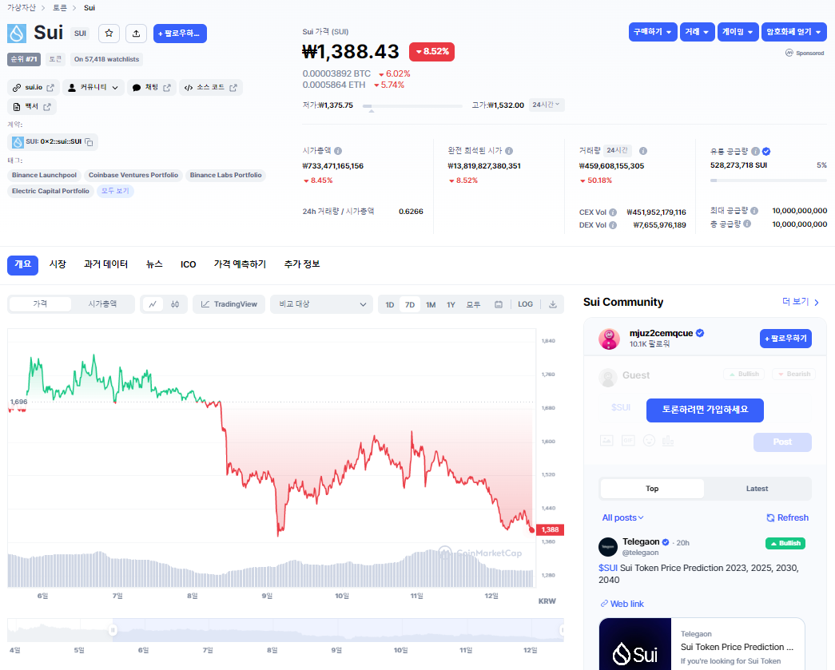Select Bullish sentiment option
Viewport: 835px width, 670px height.
coord(744,374)
